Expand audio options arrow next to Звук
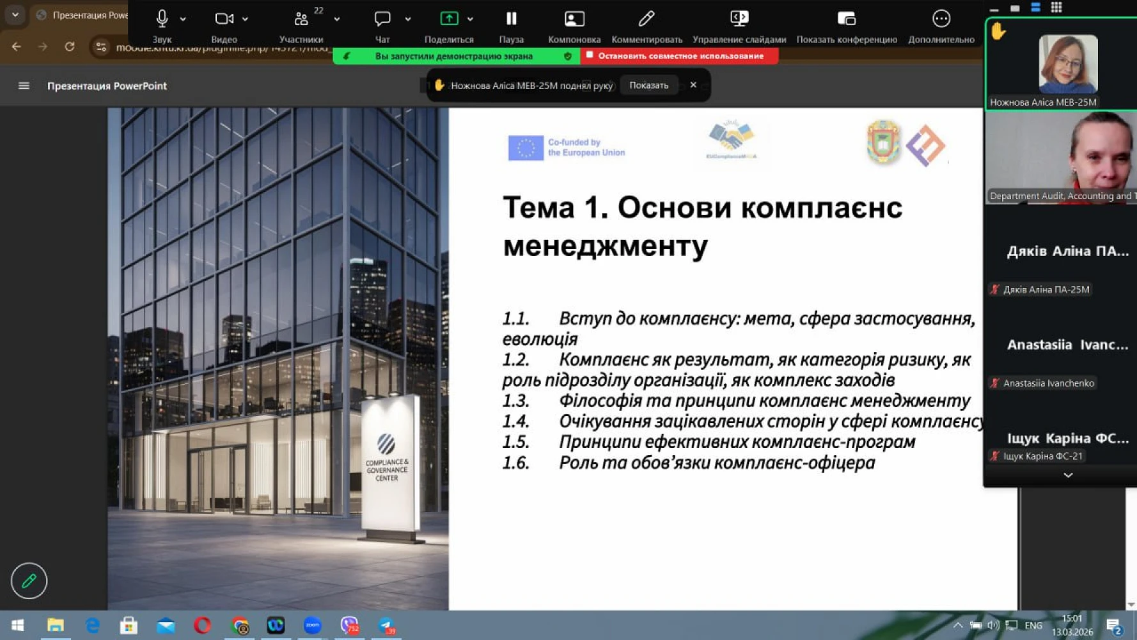Image resolution: width=1137 pixels, height=640 pixels. (x=183, y=19)
